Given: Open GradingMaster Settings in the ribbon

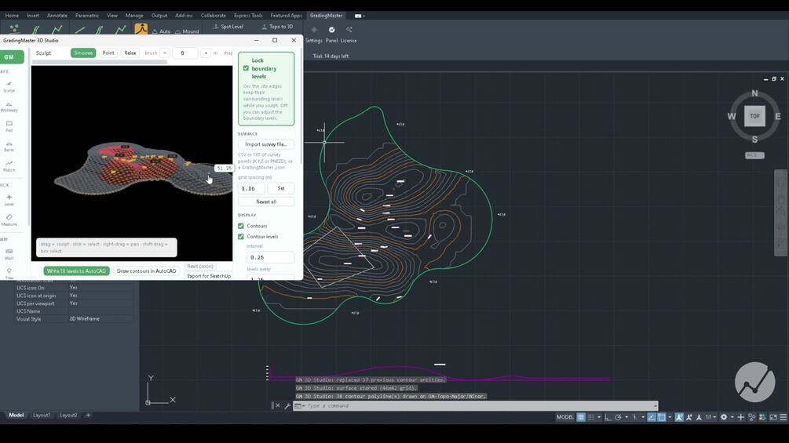Looking at the screenshot, I should pos(314,34).
